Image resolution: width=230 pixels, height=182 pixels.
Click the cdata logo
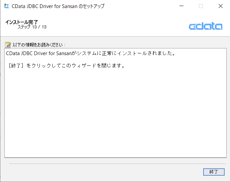(x=206, y=26)
